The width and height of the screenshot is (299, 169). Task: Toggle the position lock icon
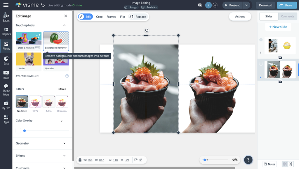80,160
